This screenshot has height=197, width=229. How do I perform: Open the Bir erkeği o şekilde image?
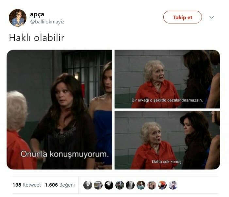pos(167,79)
